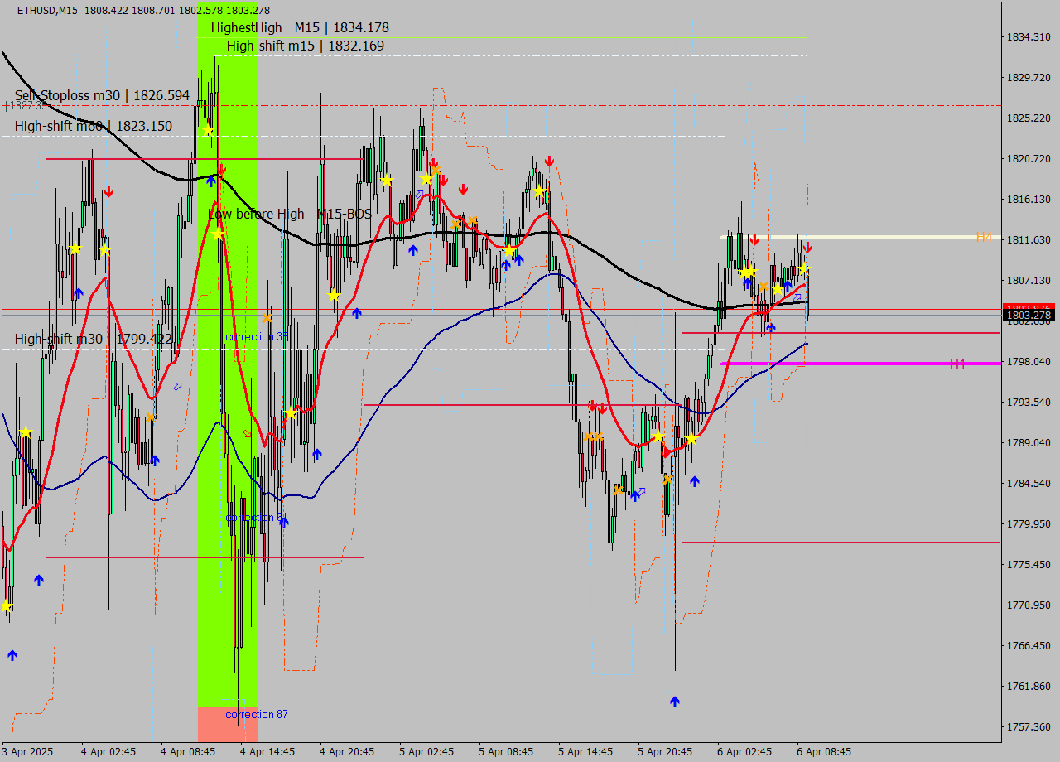
Task: Select the yellow star at the top of the green zone
Action: (207, 131)
